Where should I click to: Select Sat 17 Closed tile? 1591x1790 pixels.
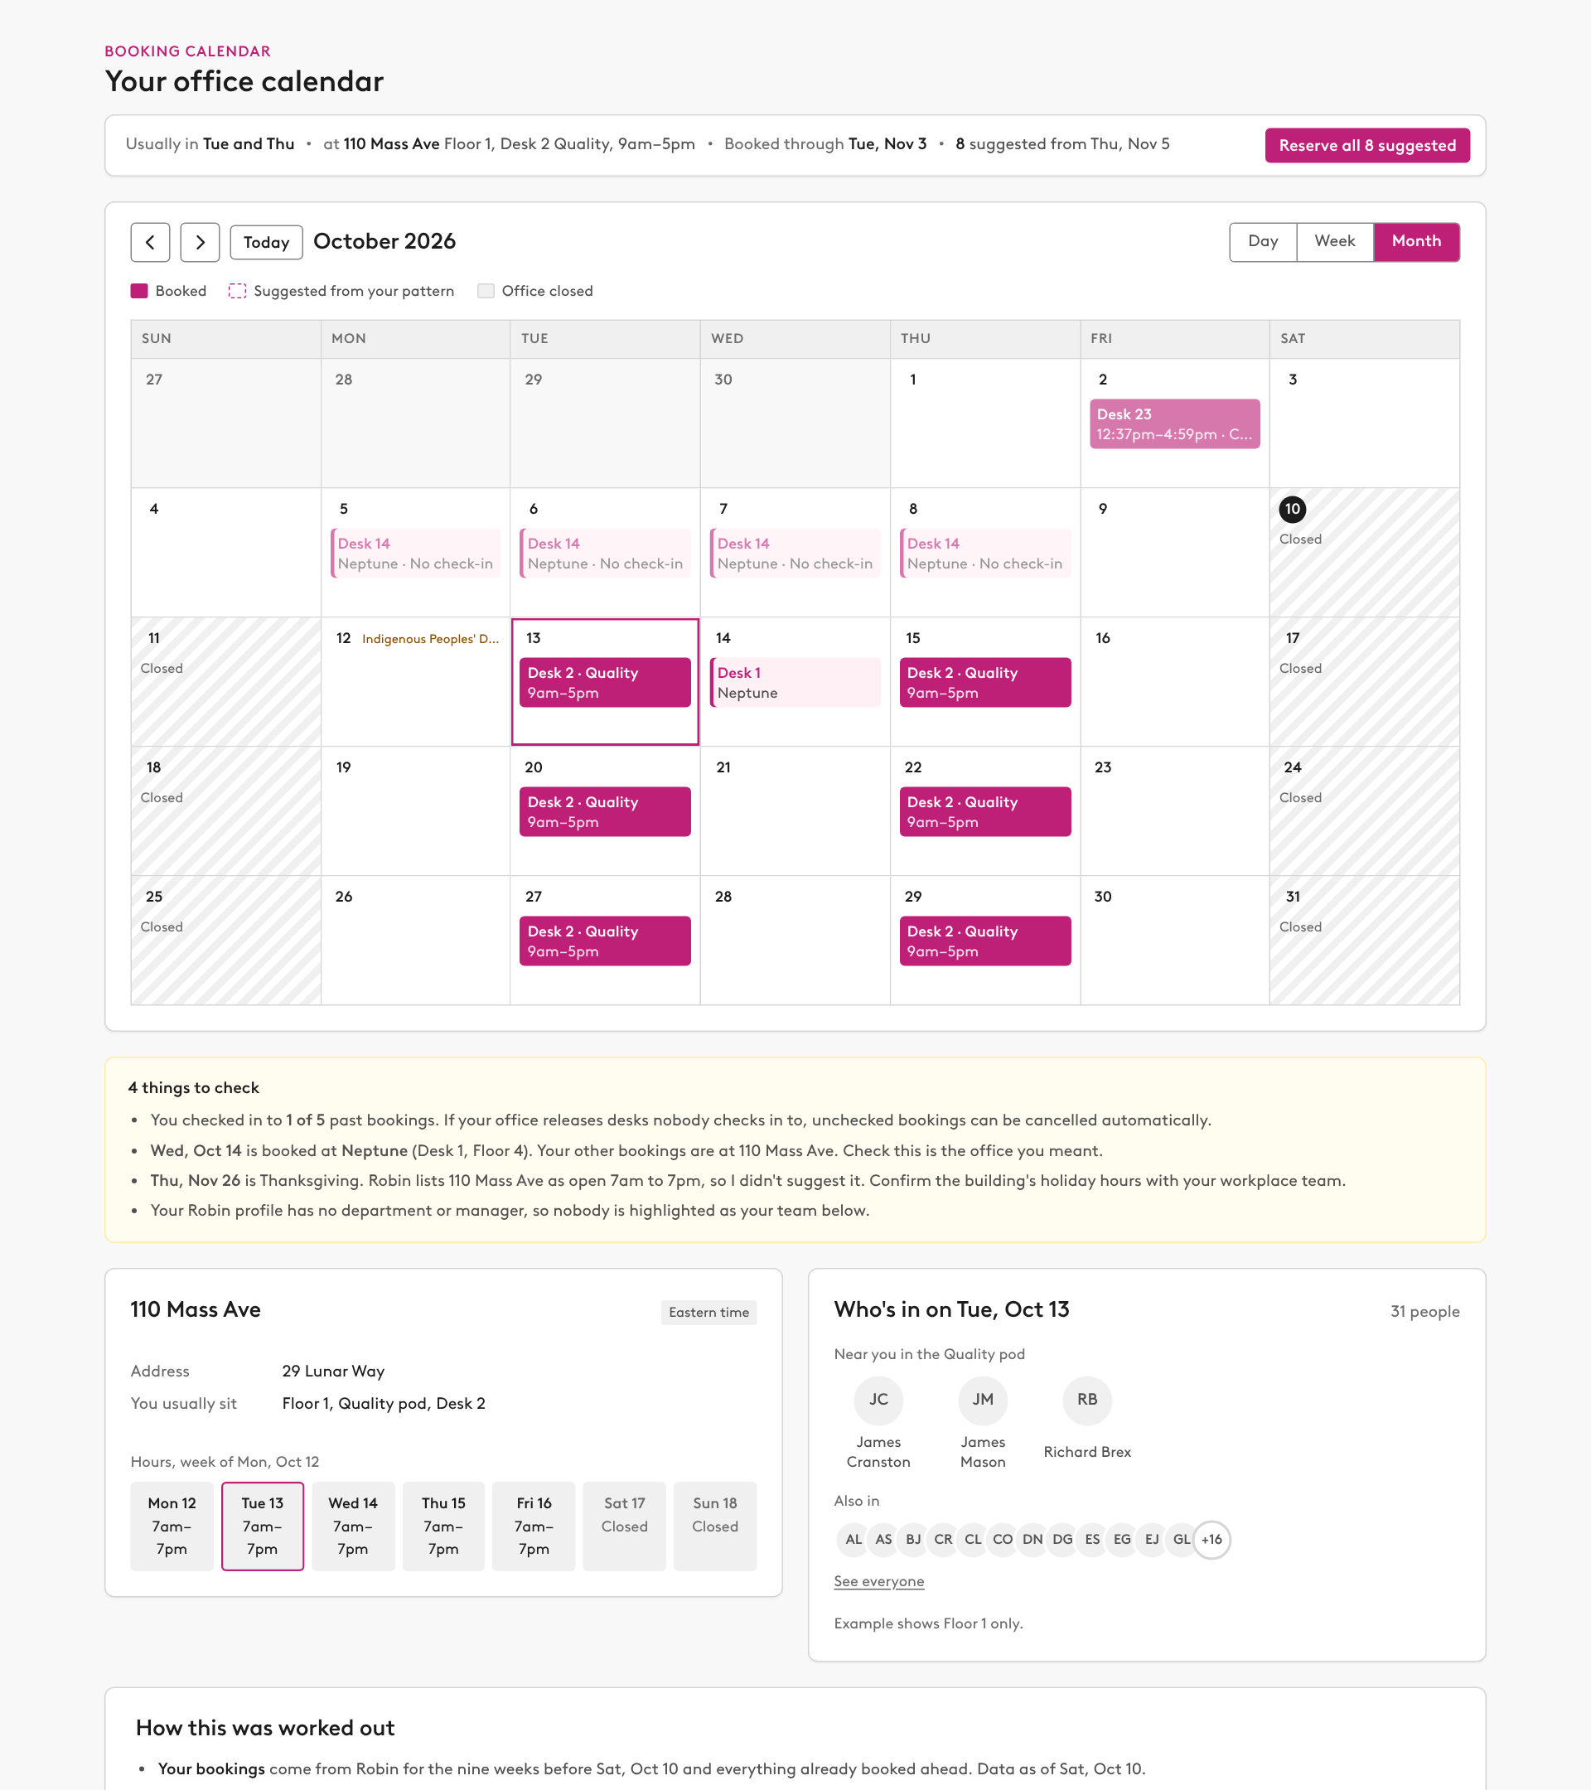pyautogui.click(x=624, y=1526)
